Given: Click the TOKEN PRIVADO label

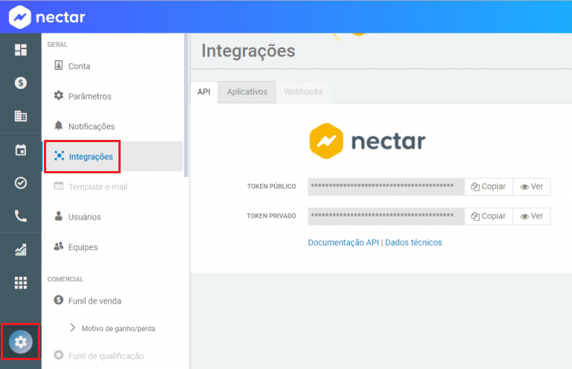Looking at the screenshot, I should 271,216.
